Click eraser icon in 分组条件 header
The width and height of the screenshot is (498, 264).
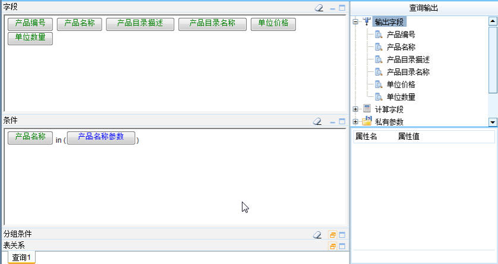coord(317,235)
